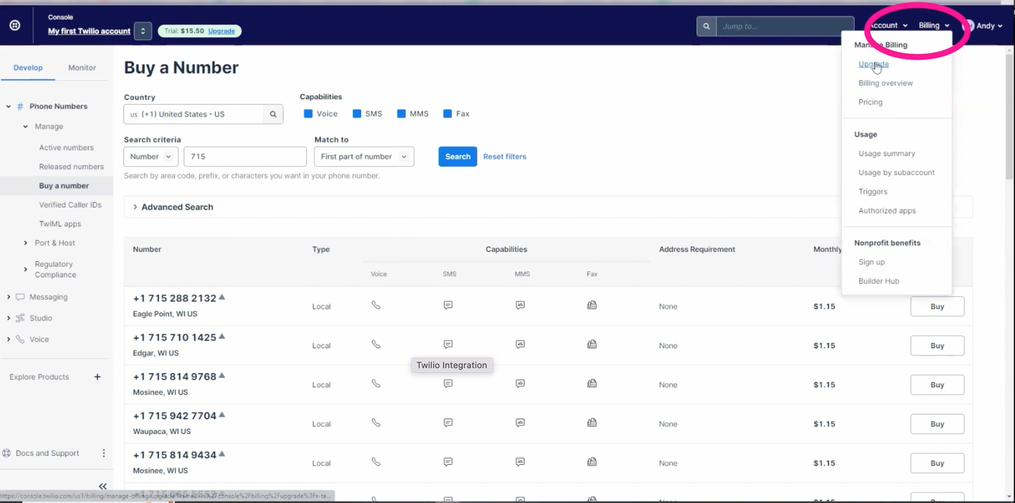This screenshot has width=1015, height=503.
Task: Click the Twilio console home logo icon
Action: (x=15, y=26)
